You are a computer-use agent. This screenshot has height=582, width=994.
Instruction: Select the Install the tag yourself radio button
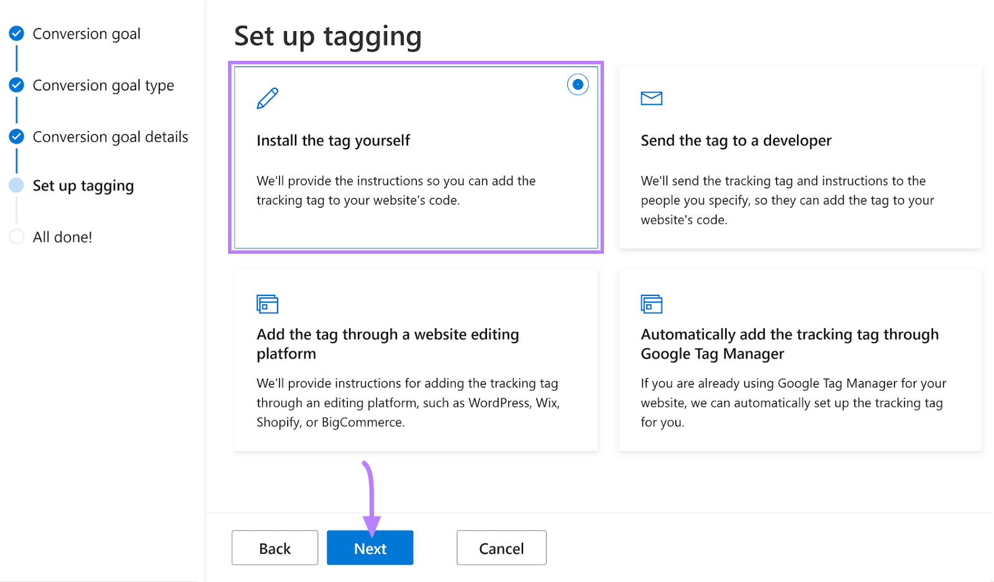tap(577, 85)
